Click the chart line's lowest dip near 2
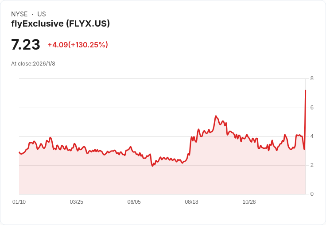 (153, 166)
